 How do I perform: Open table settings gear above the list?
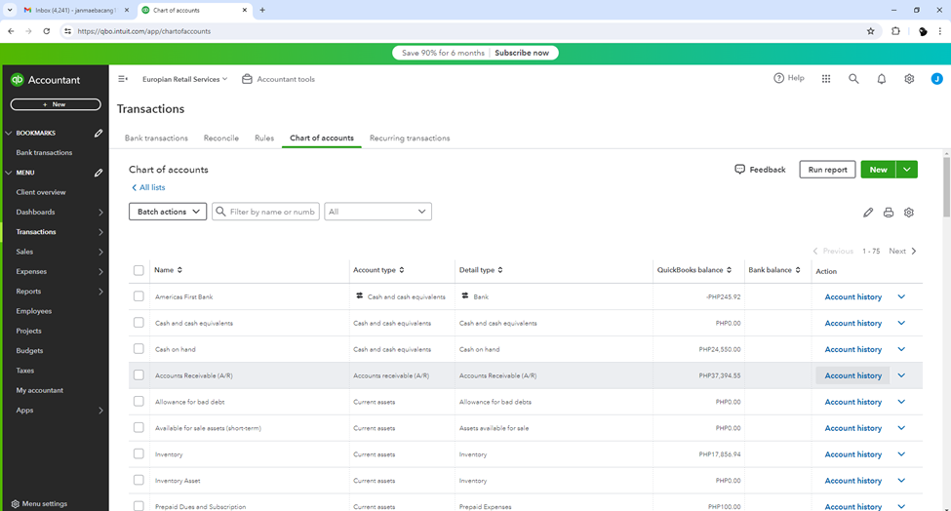pos(908,213)
